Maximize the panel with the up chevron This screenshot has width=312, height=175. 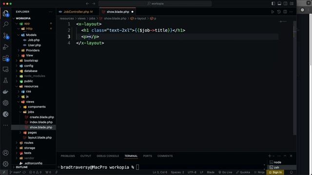tap(285, 156)
